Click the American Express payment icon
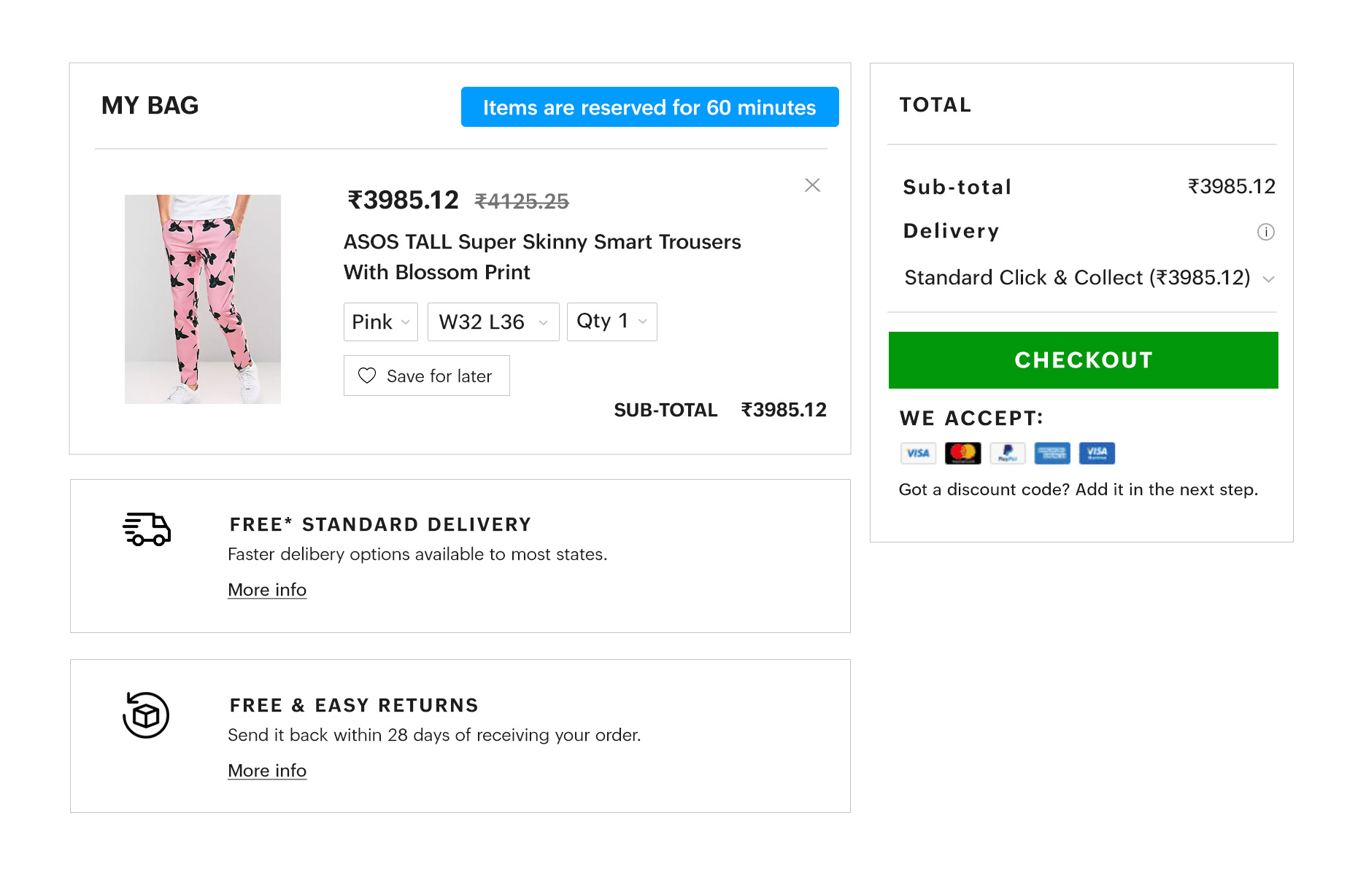Viewport: 1366px width, 875px height. click(x=1052, y=453)
